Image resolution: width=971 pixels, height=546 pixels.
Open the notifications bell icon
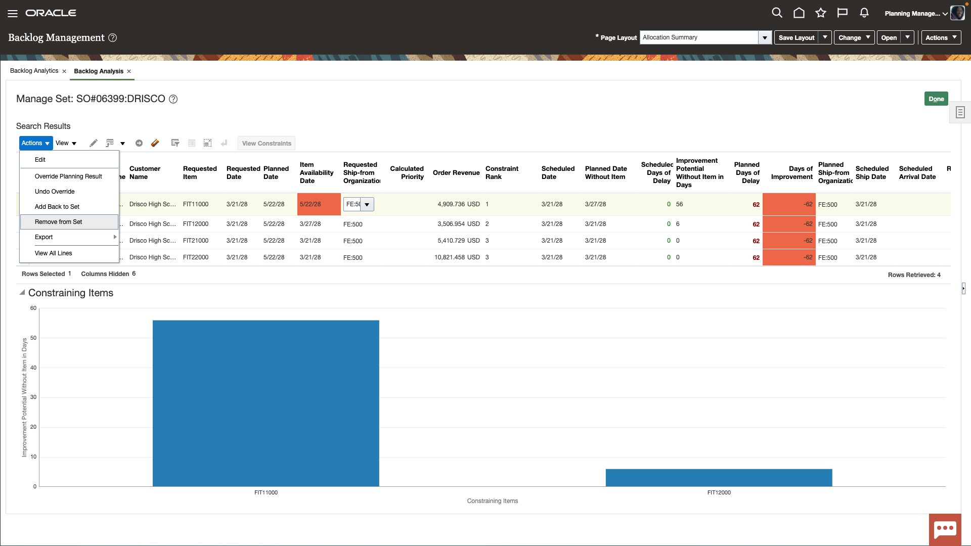(x=864, y=13)
